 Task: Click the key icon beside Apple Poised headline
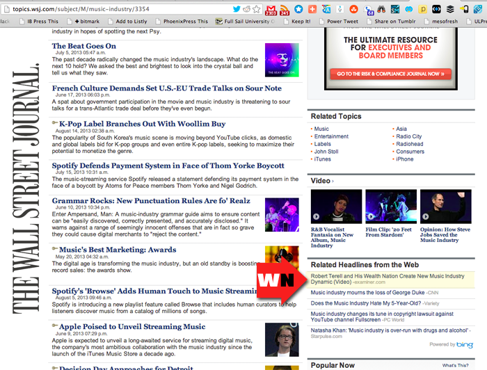pos(55,325)
